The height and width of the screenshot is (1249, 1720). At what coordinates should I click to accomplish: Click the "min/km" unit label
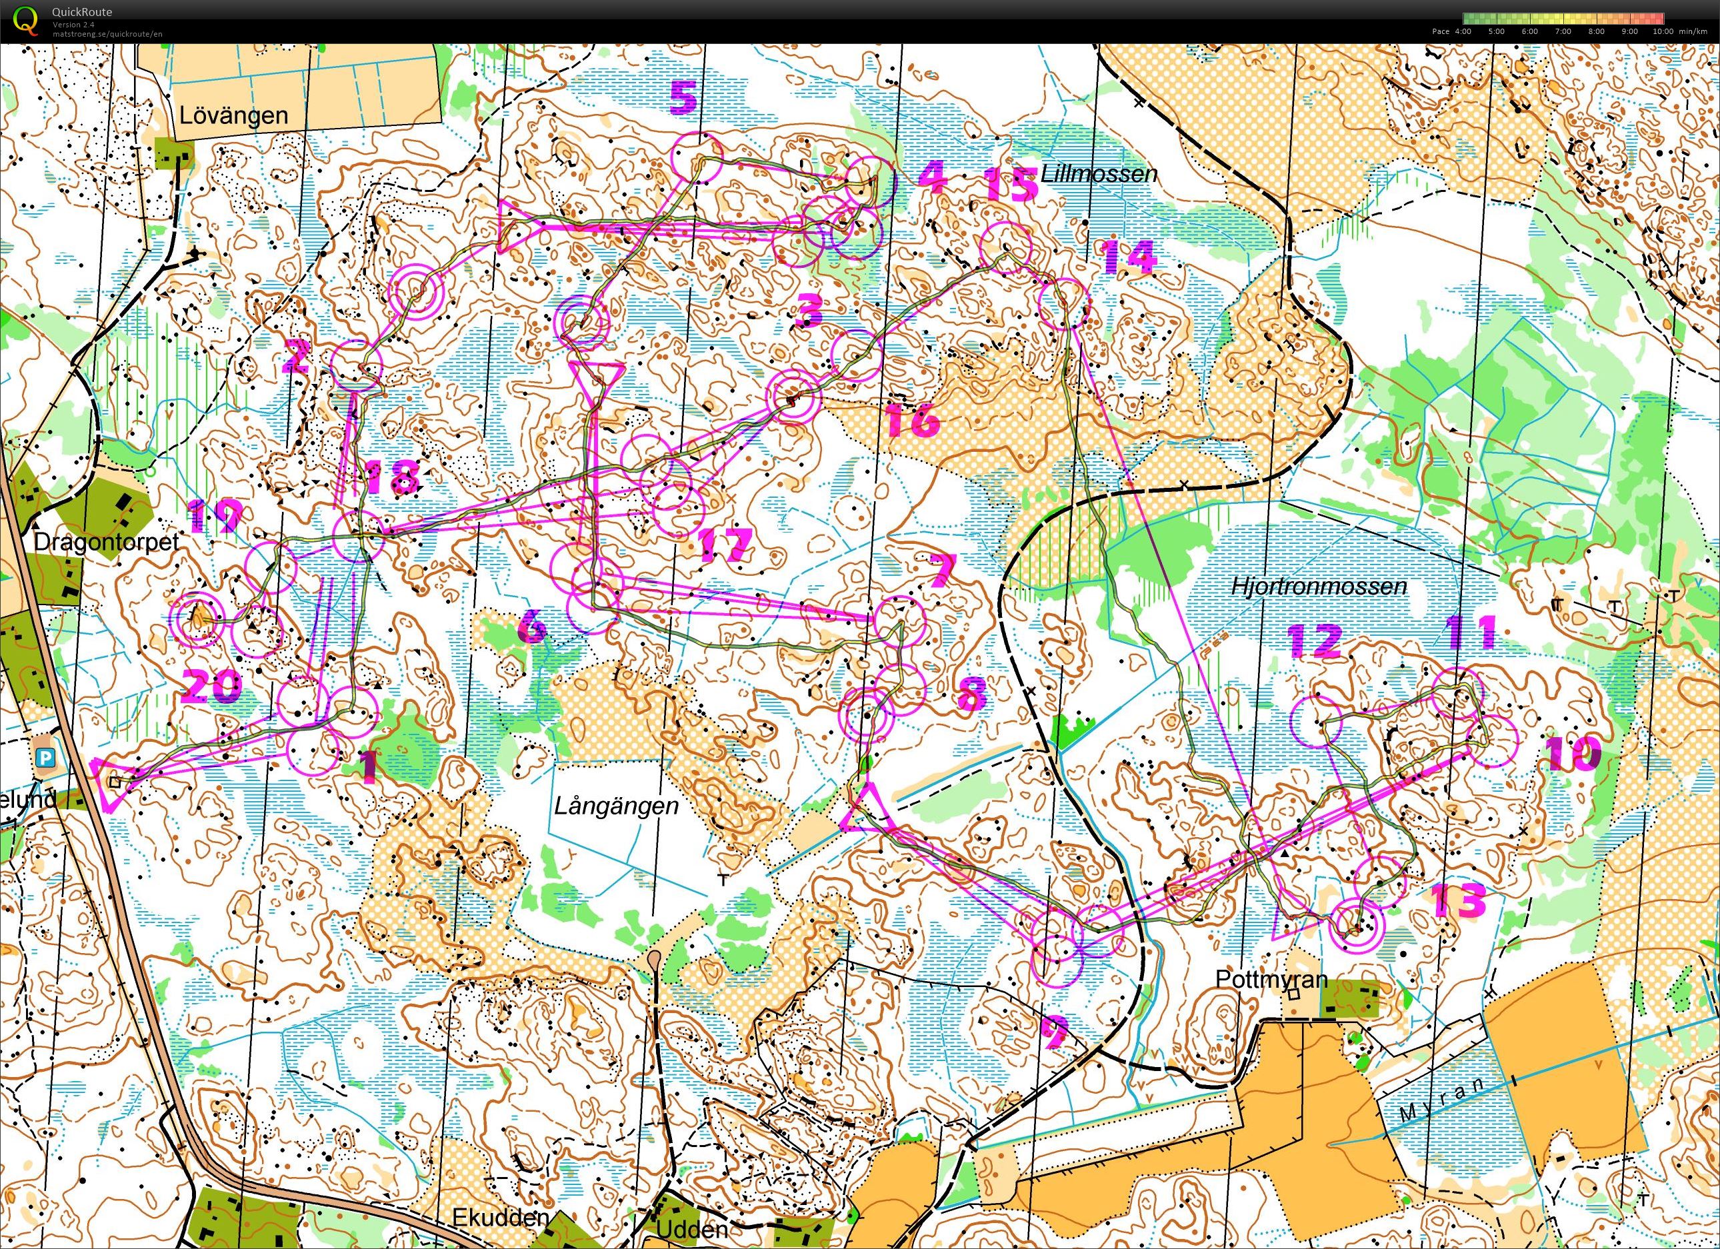click(1693, 32)
